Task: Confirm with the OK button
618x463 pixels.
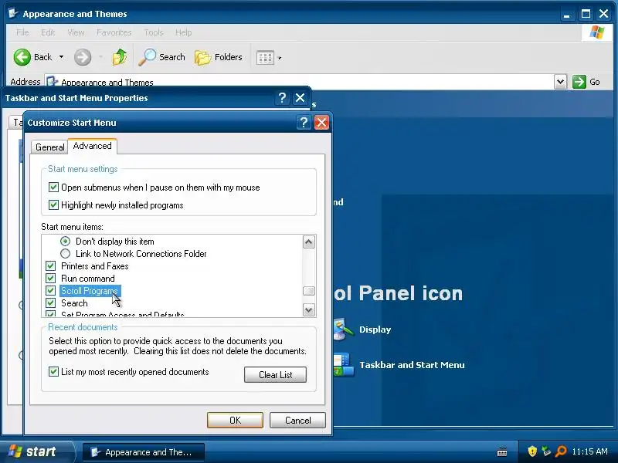Action: tap(235, 420)
